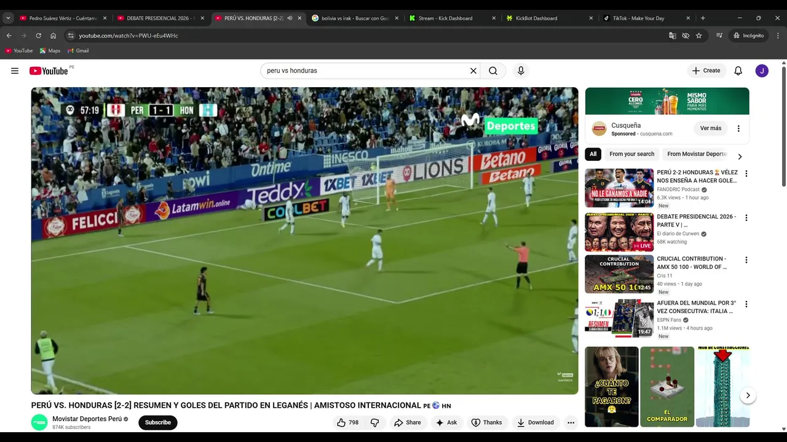Screen dimensions: 787x442
Task: Go back in browser history
Action: click(x=9, y=36)
